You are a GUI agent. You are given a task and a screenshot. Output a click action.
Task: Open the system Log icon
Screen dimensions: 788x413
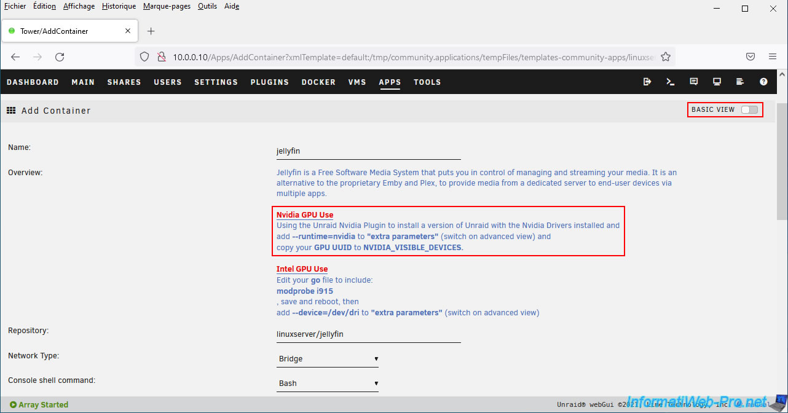740,82
